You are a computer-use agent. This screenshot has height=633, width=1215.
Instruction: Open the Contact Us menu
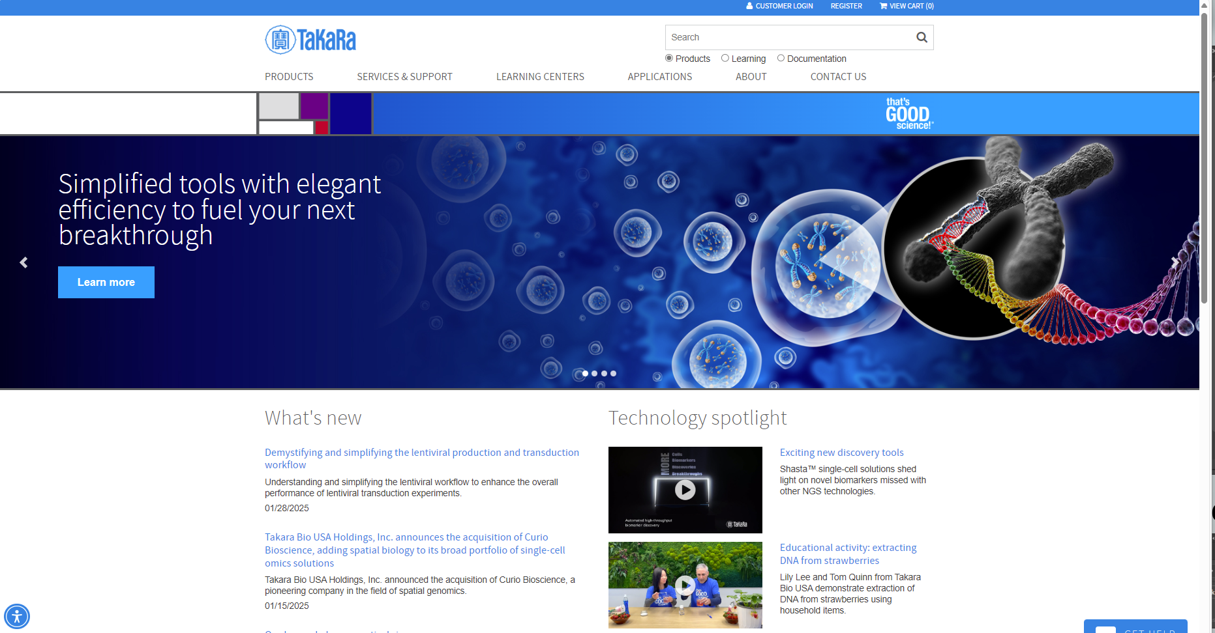838,77
